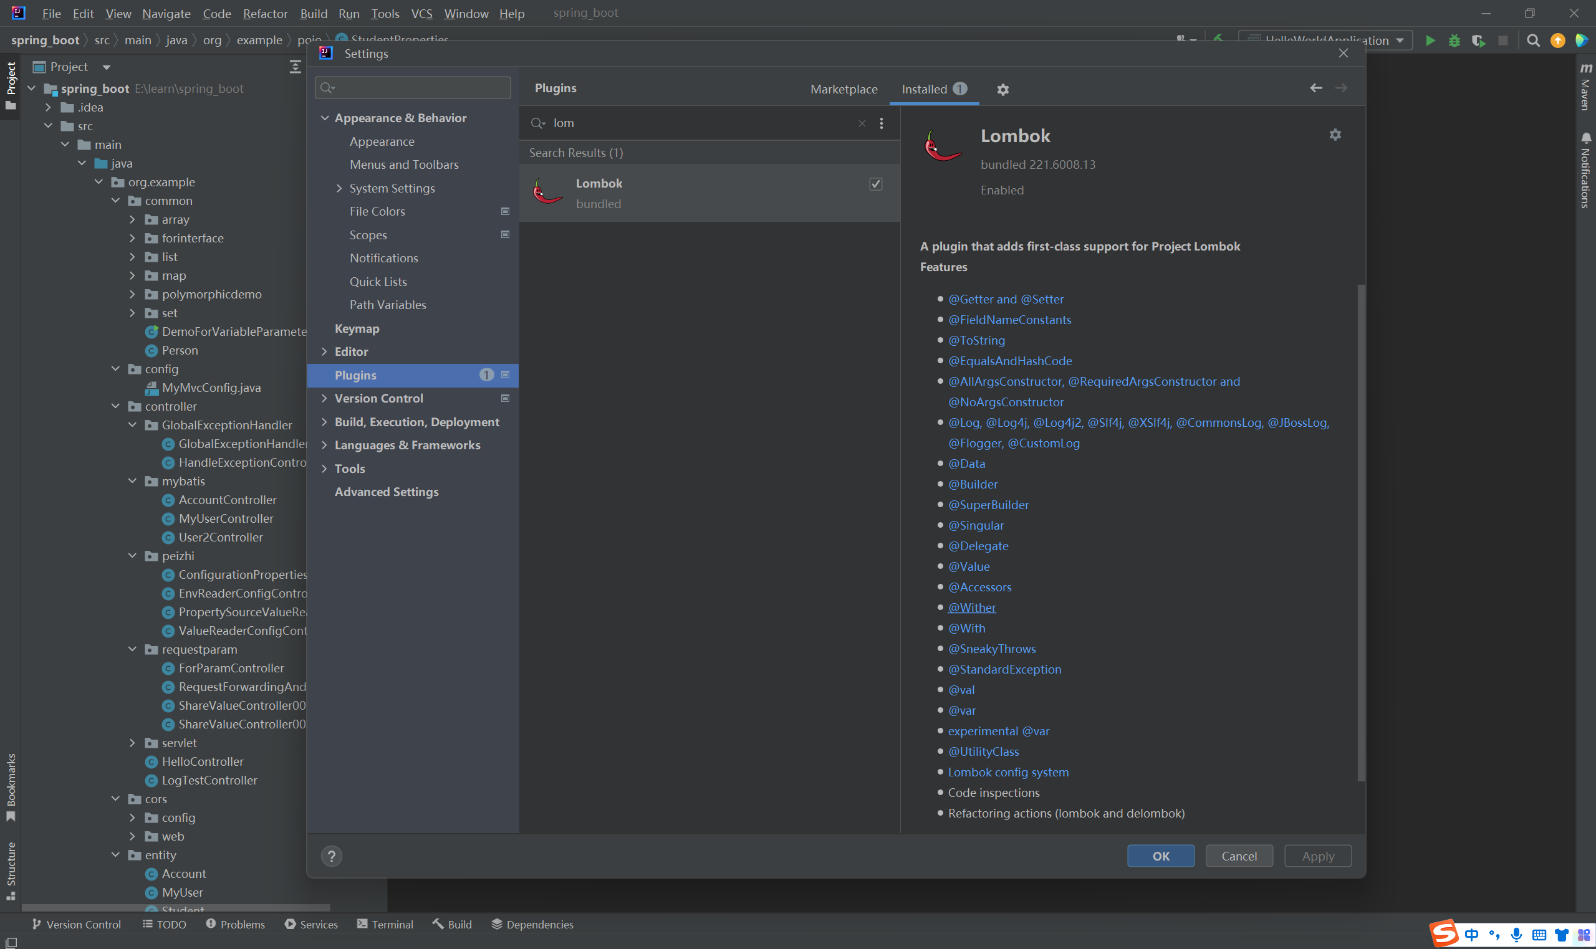Click the Run green play icon

point(1430,41)
